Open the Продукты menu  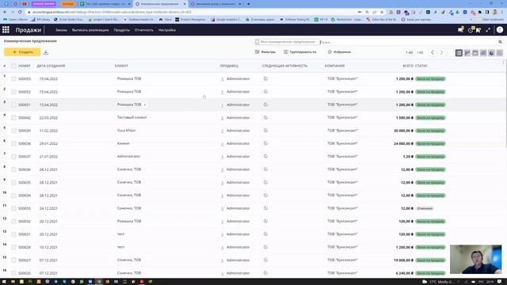click(121, 30)
